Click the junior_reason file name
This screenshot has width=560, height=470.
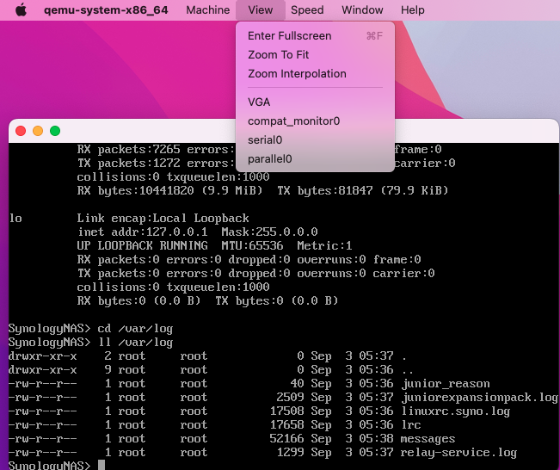(x=446, y=384)
